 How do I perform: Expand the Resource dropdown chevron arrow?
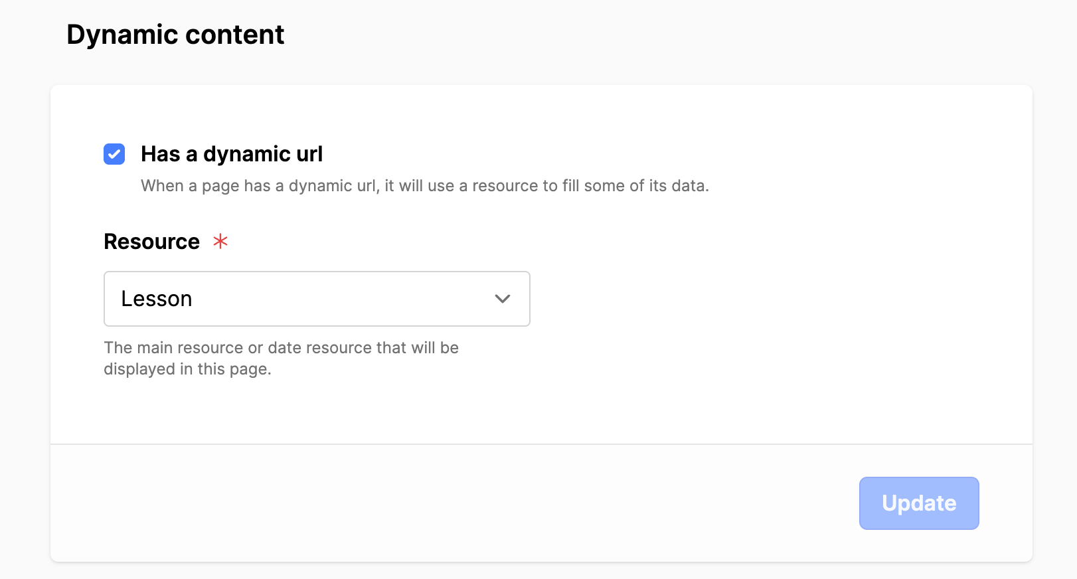503,299
